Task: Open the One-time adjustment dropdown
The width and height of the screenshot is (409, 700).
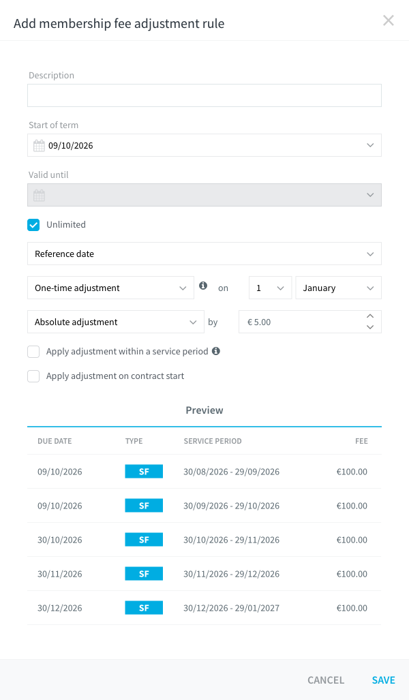Action: coord(110,288)
